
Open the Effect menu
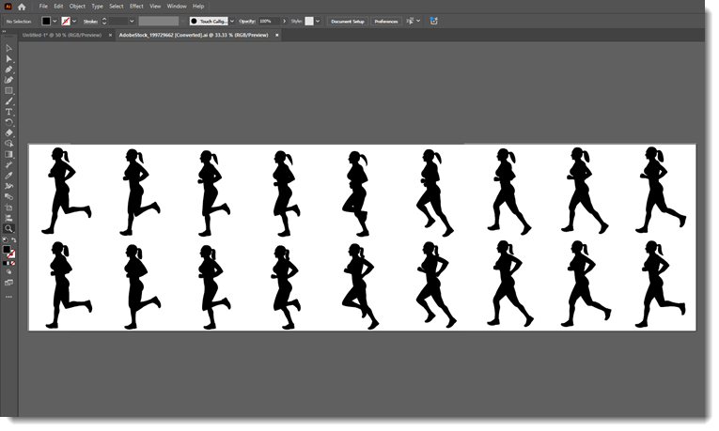tap(136, 6)
